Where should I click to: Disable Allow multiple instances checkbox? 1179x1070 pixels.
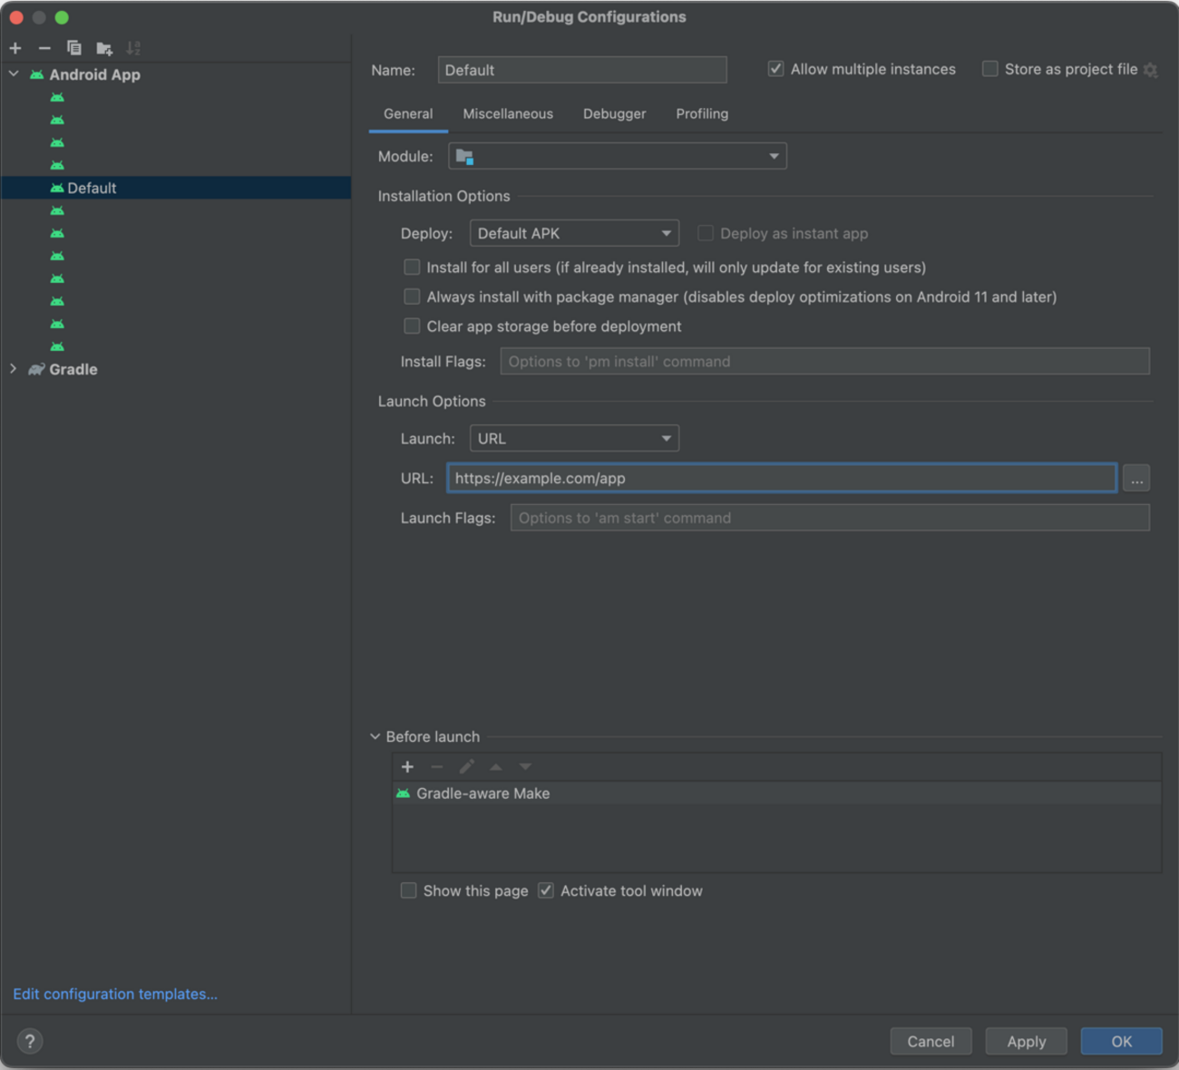[x=776, y=69]
